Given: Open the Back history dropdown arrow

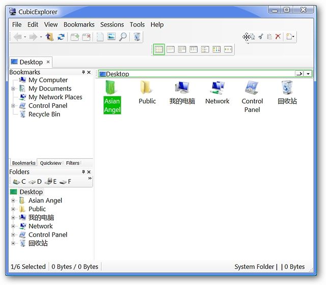Looking at the screenshot, I should [x=25, y=37].
